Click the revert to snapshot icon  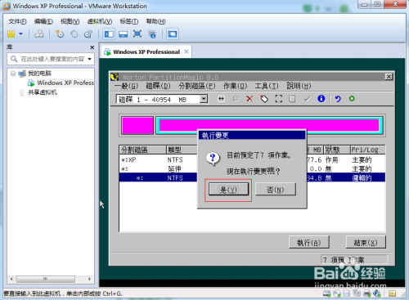tap(74, 34)
